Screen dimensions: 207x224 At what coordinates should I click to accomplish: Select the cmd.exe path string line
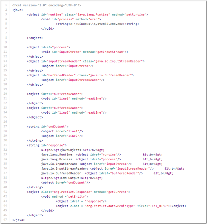click(x=97, y=24)
